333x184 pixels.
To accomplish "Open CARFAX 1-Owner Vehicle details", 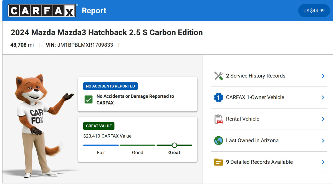I will click(269, 97).
